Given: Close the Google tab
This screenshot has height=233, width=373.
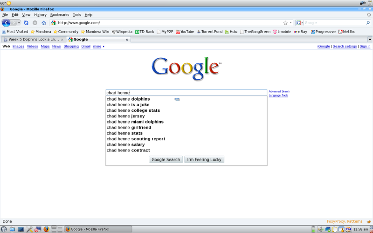Looking at the screenshot, I should (127, 40).
